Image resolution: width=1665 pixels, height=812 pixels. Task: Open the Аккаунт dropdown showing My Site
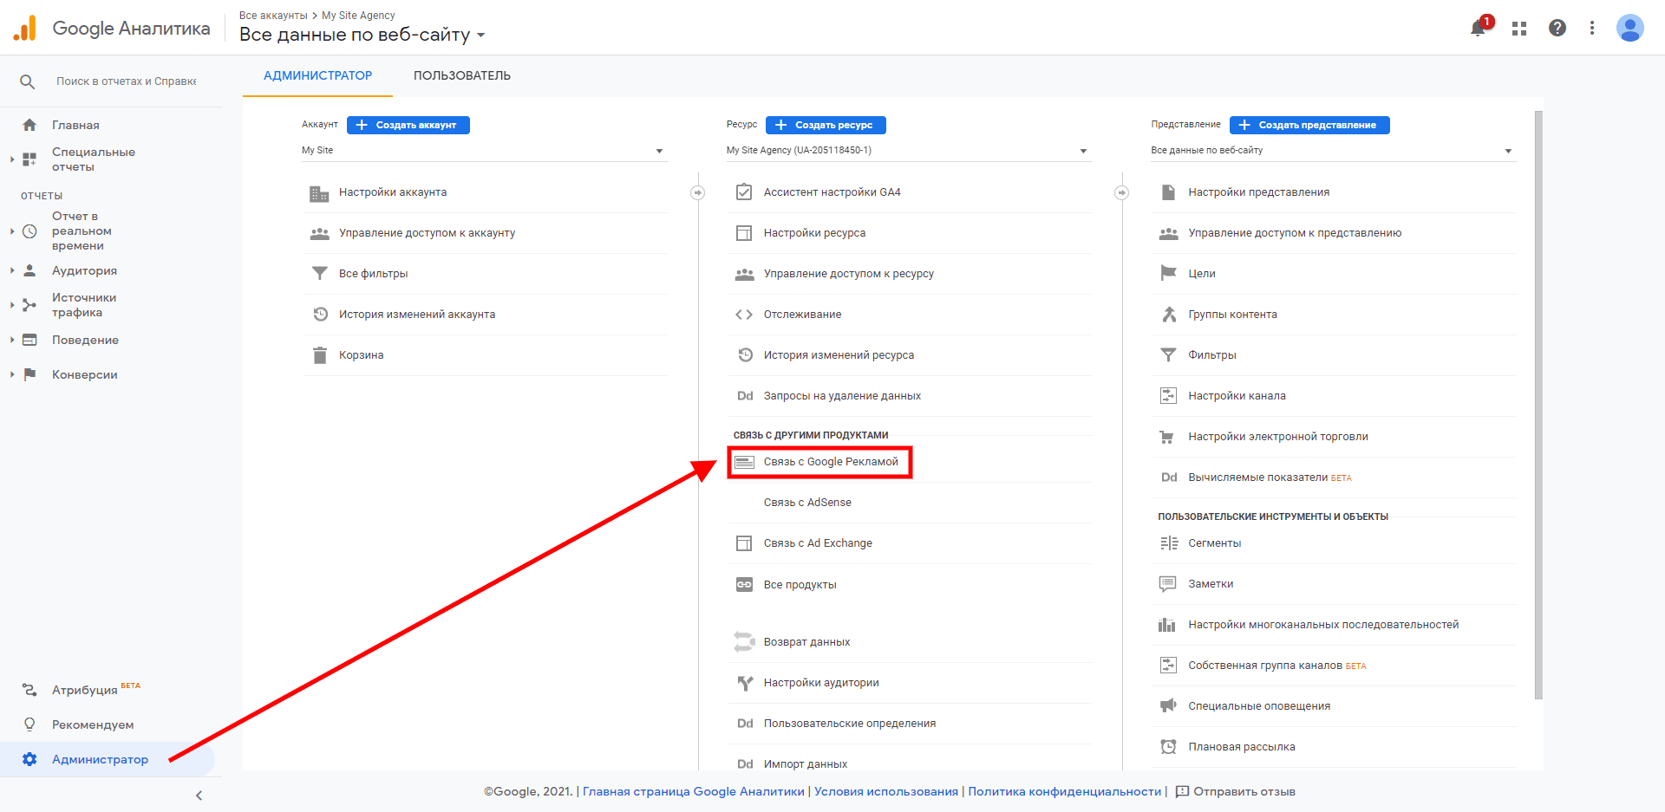tap(484, 151)
